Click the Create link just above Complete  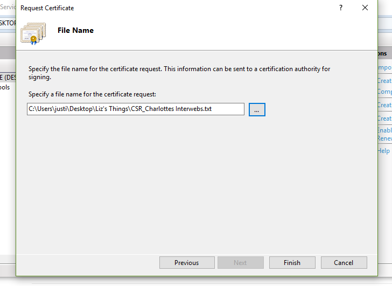click(x=384, y=81)
